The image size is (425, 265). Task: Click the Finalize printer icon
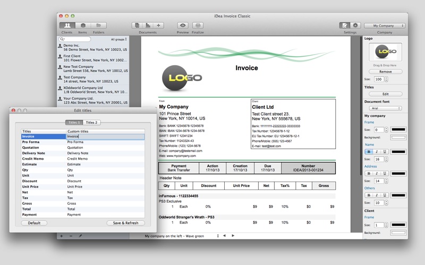[x=198, y=25]
